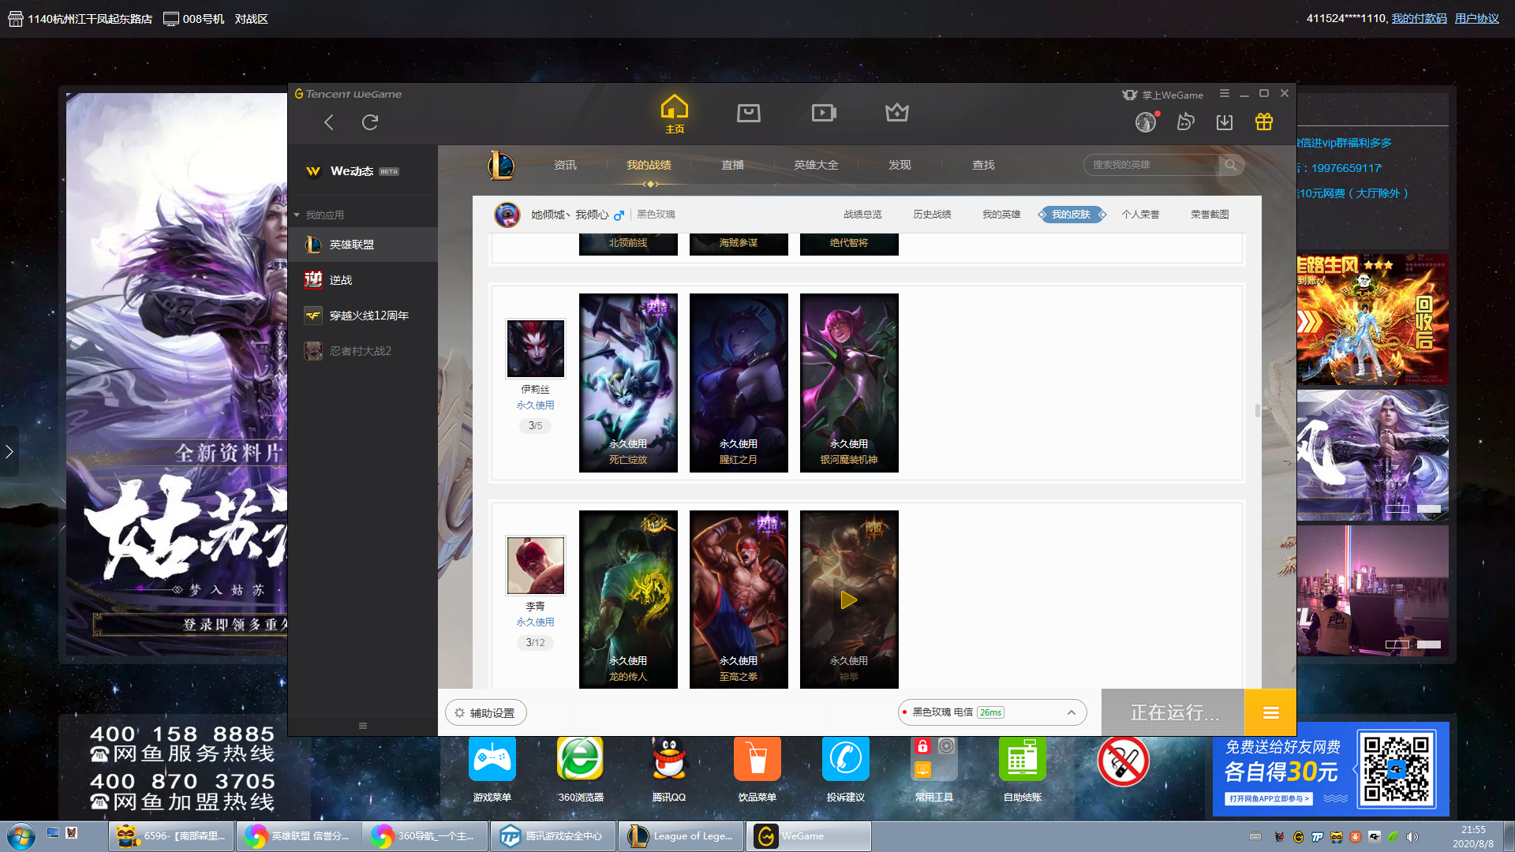Select 穿越火线12周年 in the app list
1515x852 pixels.
[363, 316]
